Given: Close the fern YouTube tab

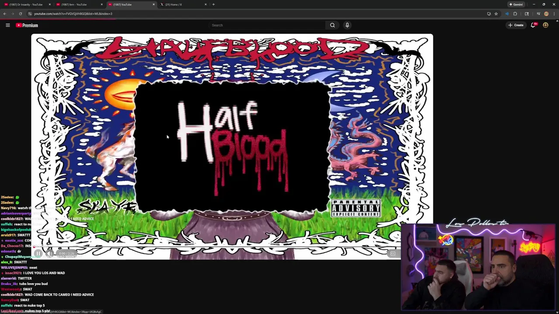Looking at the screenshot, I should coord(102,4).
